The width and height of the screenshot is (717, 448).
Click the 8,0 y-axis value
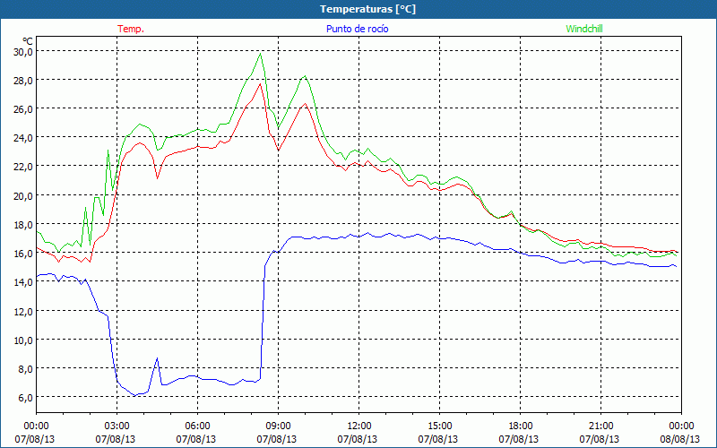coord(25,369)
